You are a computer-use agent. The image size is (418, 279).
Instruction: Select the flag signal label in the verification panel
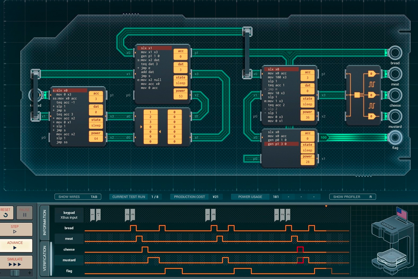[x=69, y=271]
